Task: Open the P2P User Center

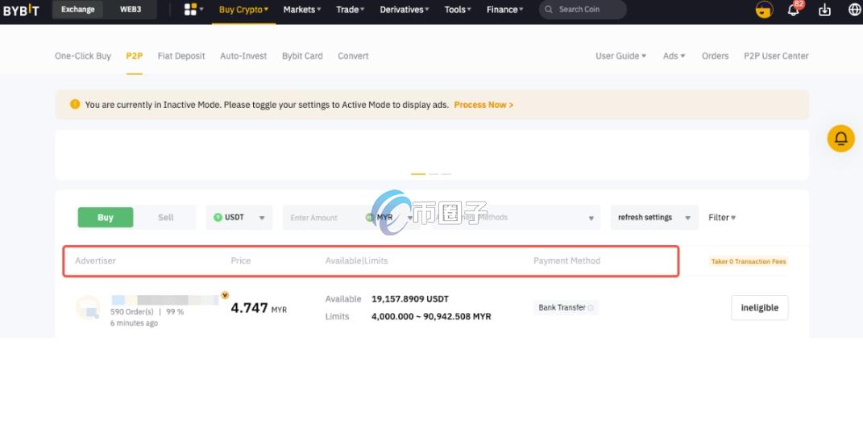Action: (776, 56)
